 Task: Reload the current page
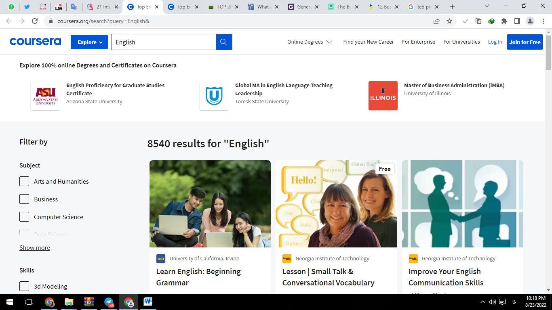coord(35,21)
